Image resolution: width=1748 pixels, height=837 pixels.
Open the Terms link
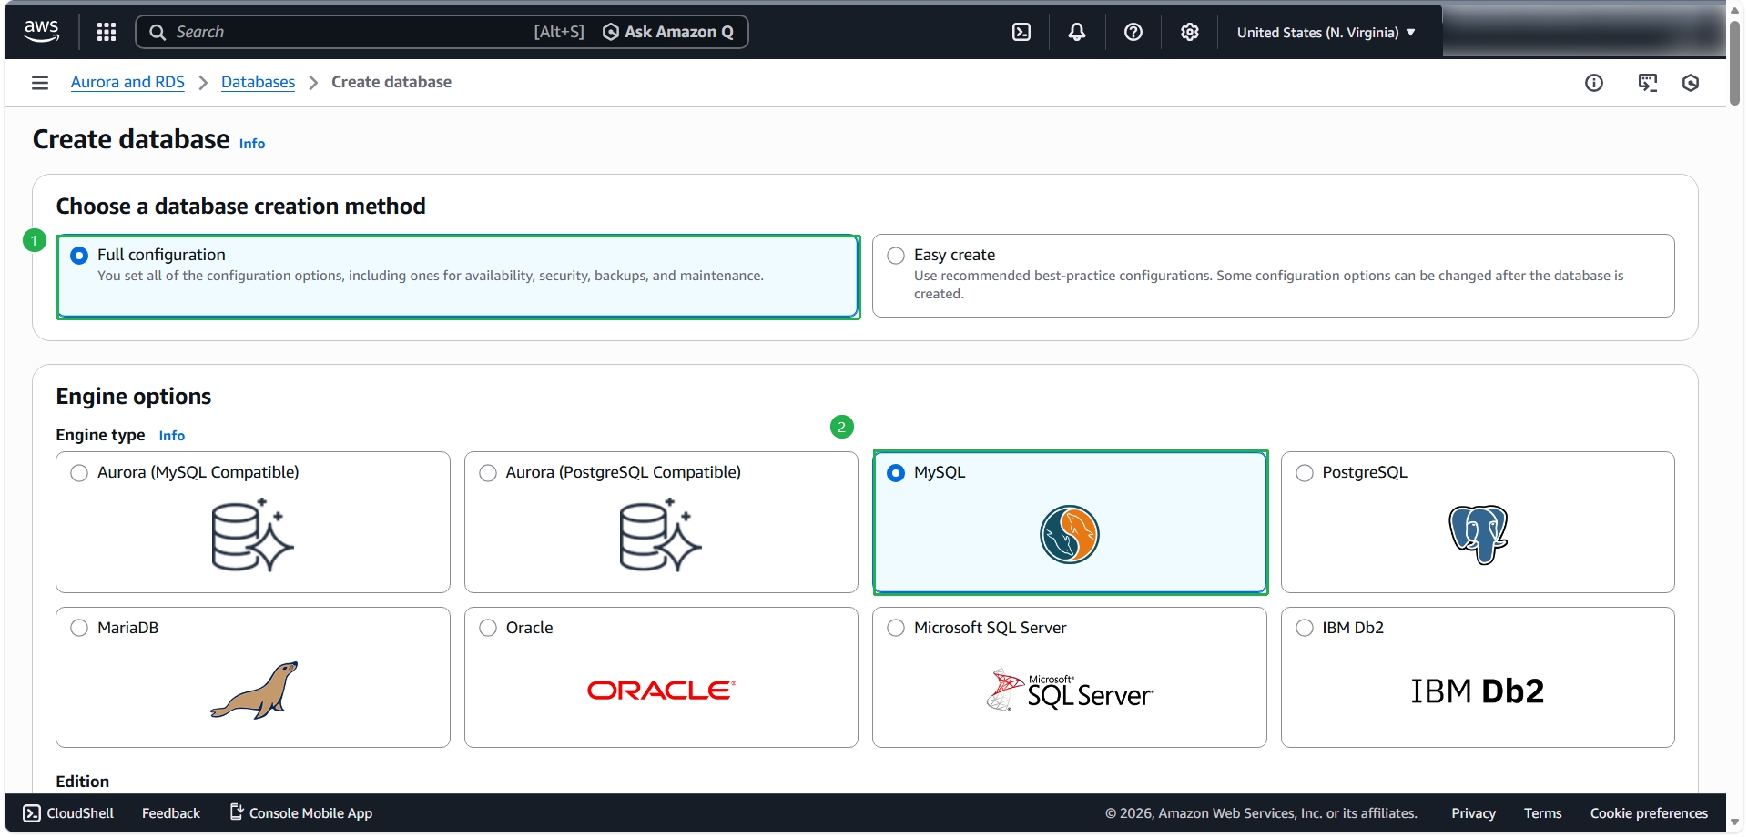pyautogui.click(x=1542, y=813)
